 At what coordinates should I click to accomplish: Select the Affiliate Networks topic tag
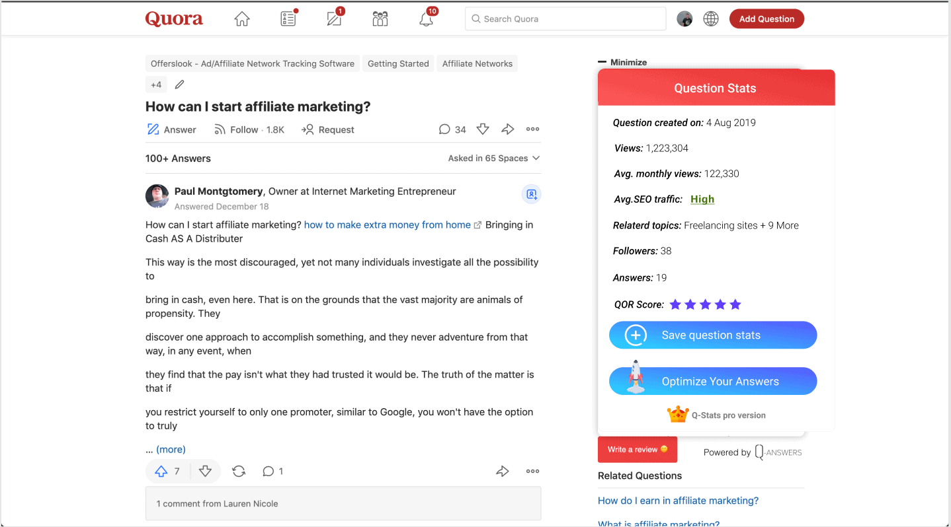coord(477,63)
